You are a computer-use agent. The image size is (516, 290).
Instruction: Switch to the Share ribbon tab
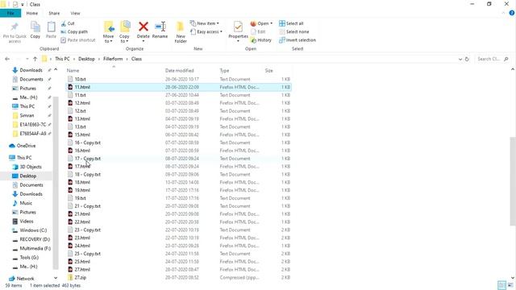(x=54, y=13)
